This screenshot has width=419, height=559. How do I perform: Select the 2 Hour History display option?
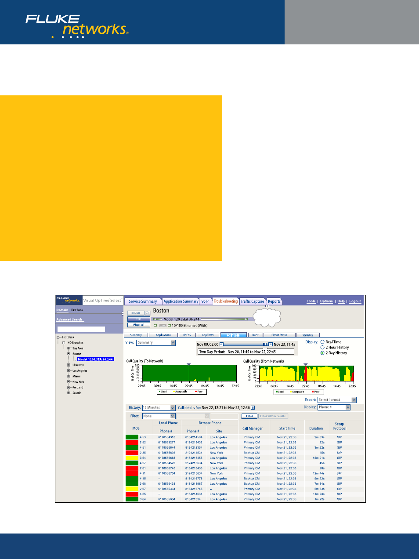[322, 348]
